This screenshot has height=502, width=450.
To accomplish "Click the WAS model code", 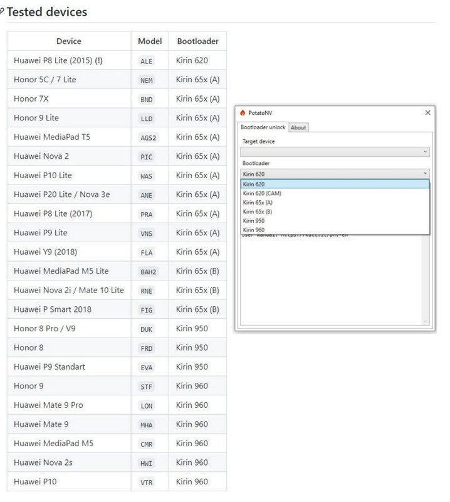I will [147, 176].
